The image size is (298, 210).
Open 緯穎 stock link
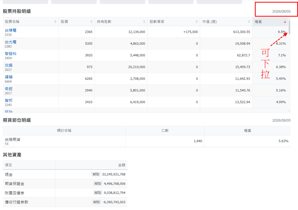click(x=9, y=77)
